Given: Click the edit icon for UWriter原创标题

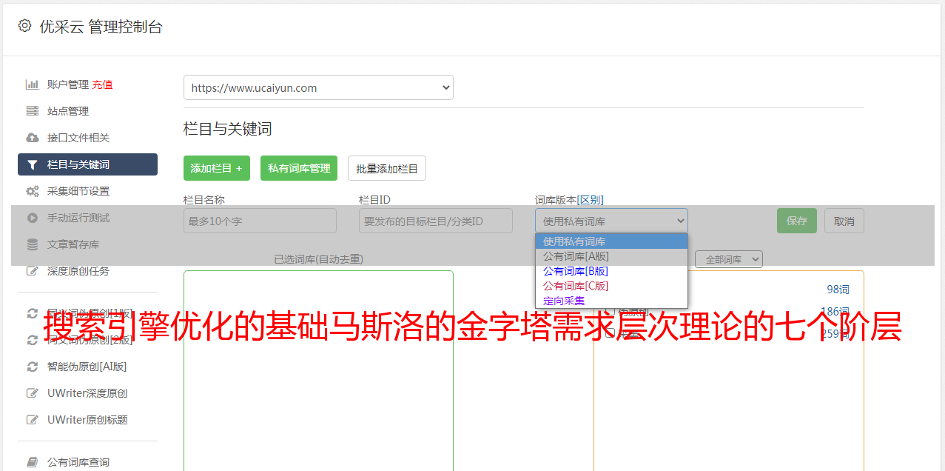Looking at the screenshot, I should (32, 420).
